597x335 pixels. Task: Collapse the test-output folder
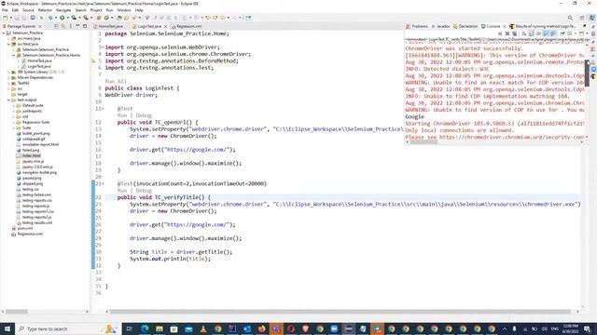pos(8,100)
